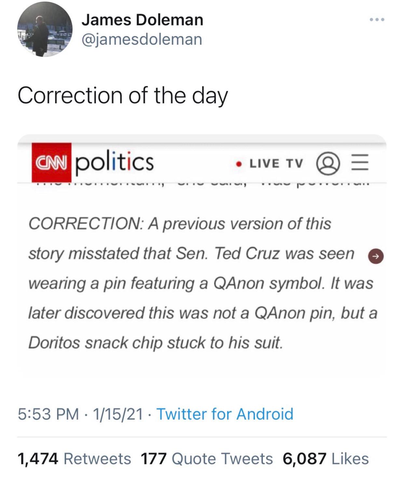The height and width of the screenshot is (477, 404).
Task: Open the Twitter for Android source link
Action: coord(225,414)
